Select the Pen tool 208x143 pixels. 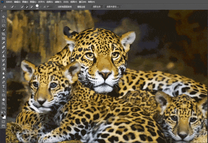[x=4, y=82]
